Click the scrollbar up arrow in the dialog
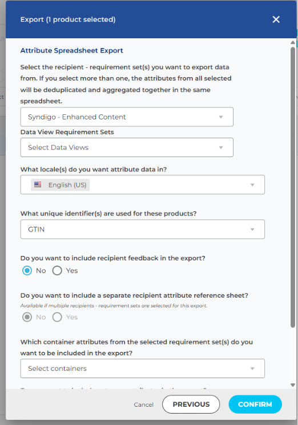 [293, 42]
